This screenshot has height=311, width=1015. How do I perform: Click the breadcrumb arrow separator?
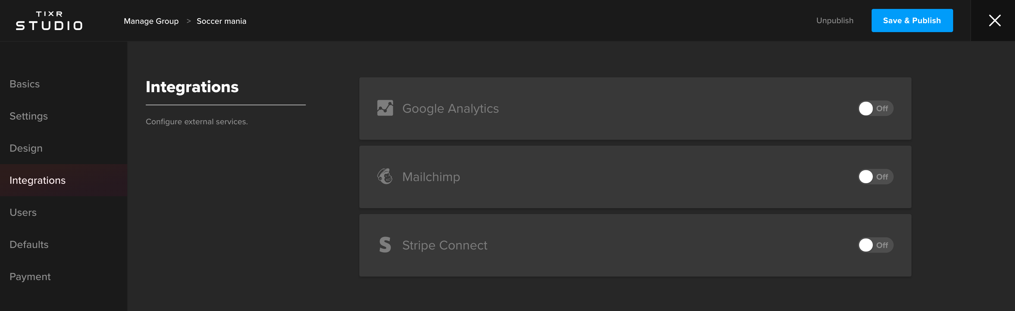click(188, 21)
